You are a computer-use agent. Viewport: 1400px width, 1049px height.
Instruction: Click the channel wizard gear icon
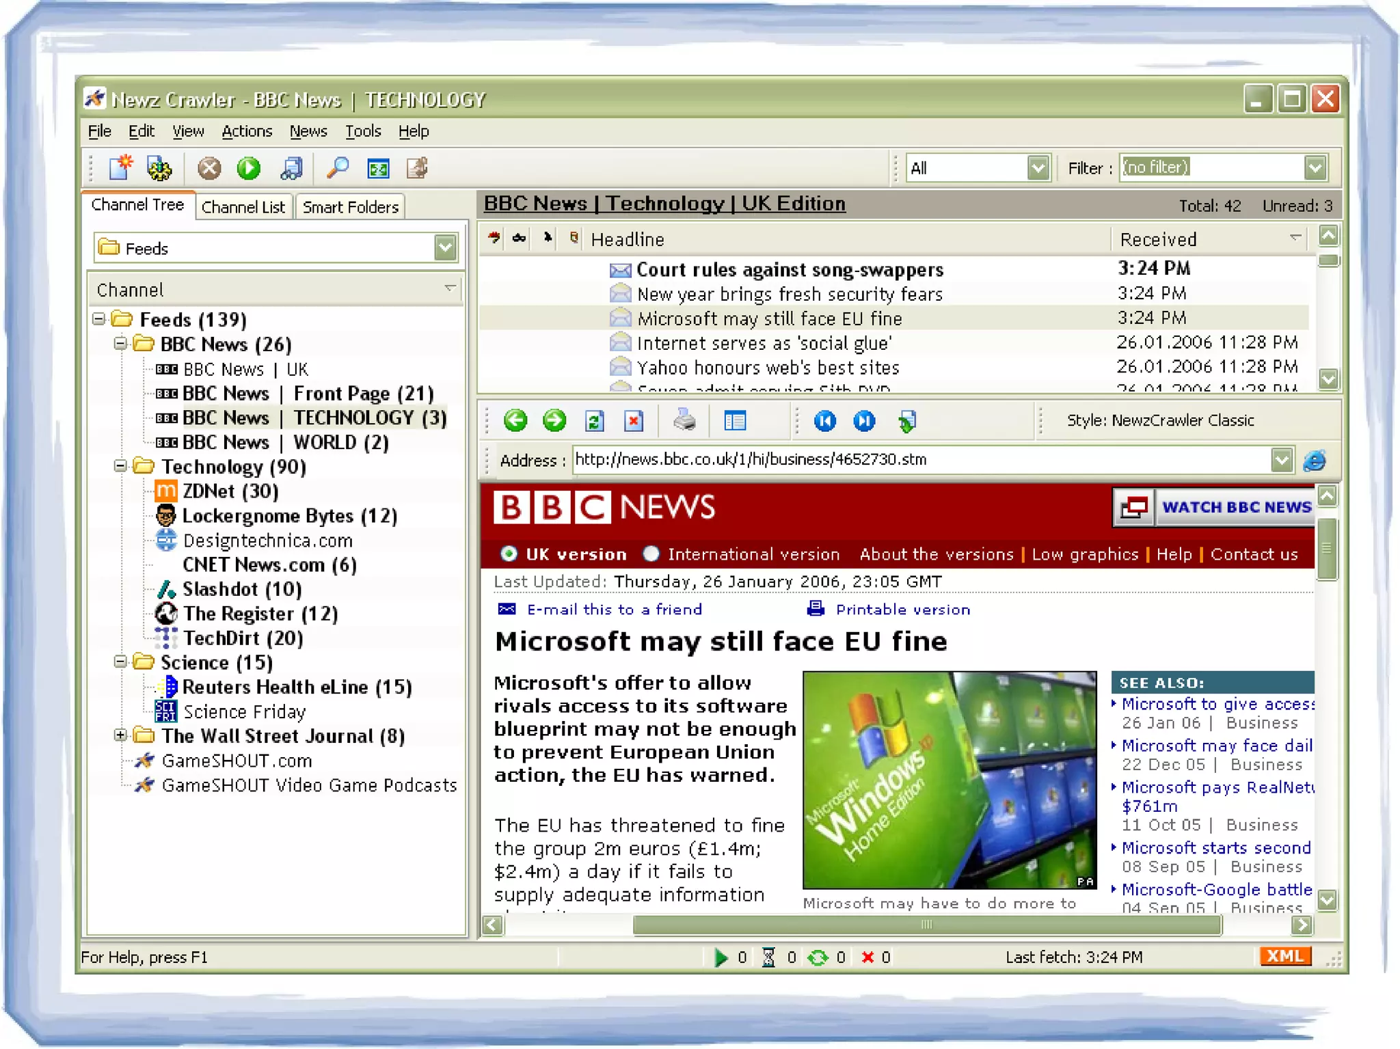[x=160, y=168]
